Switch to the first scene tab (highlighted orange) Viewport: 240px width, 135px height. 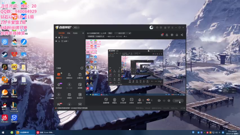pos(61,33)
